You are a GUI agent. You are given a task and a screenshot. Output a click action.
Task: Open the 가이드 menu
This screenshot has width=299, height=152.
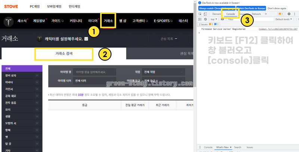pos(57,21)
